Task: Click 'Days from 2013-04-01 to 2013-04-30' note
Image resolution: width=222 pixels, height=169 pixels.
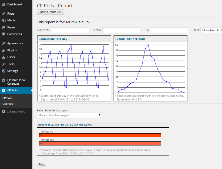Action: pos(65,100)
